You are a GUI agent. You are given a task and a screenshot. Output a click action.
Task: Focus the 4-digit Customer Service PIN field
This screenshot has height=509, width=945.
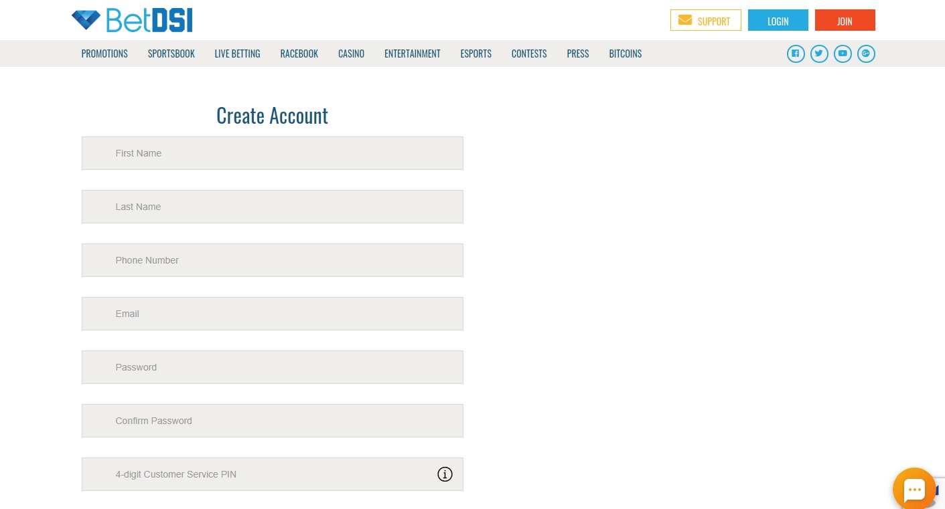coord(273,474)
